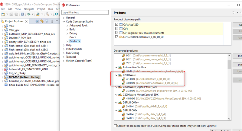Expand the led_ex1_blinky project
The height and width of the screenshot is (131, 242).
2,73
